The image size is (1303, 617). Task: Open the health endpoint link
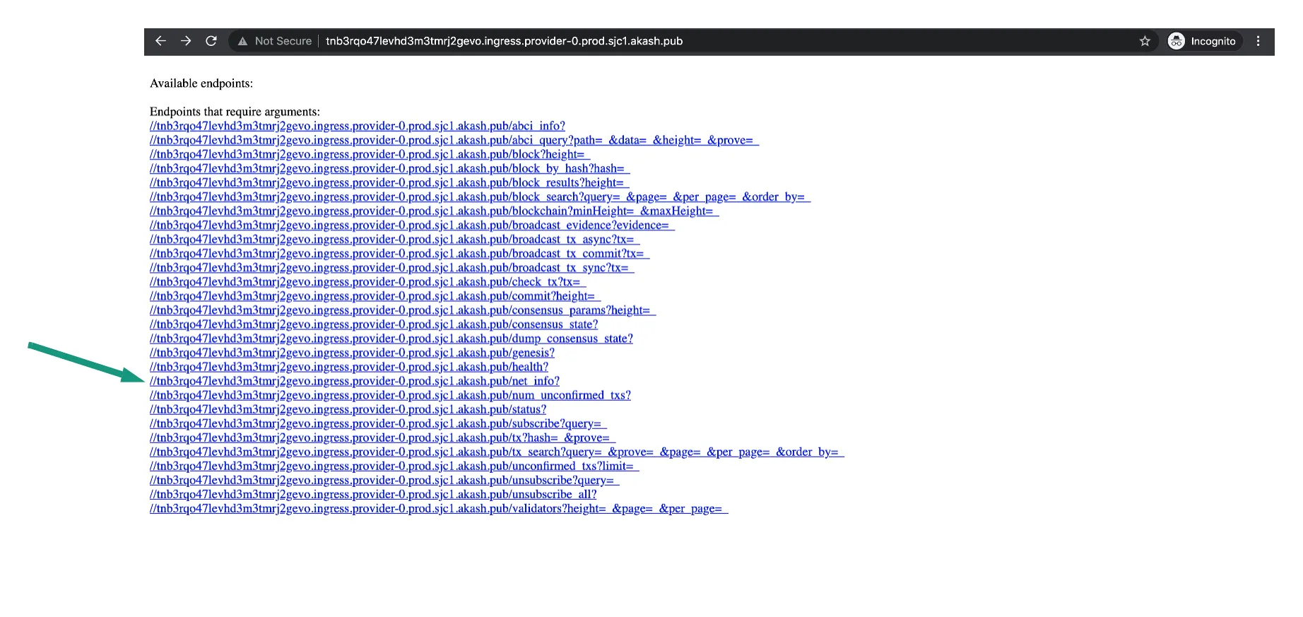(x=348, y=367)
